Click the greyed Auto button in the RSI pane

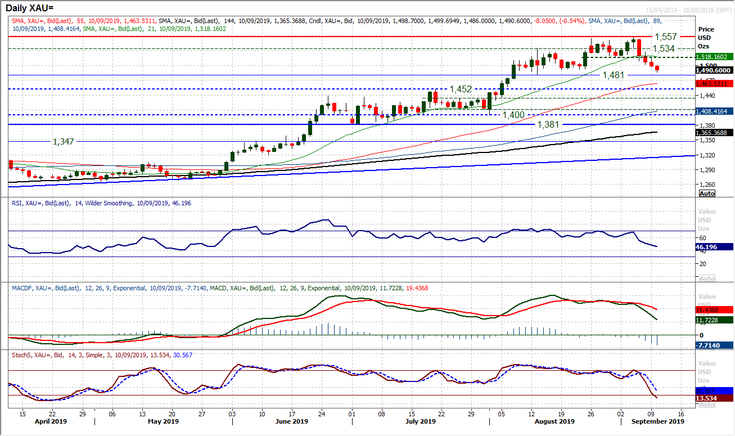click(x=706, y=278)
